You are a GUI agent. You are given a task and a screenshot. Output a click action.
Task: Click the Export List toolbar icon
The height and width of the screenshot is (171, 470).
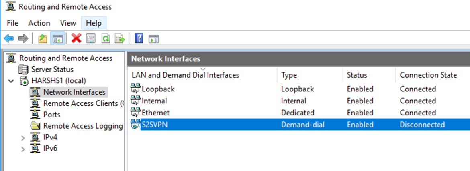pos(120,38)
